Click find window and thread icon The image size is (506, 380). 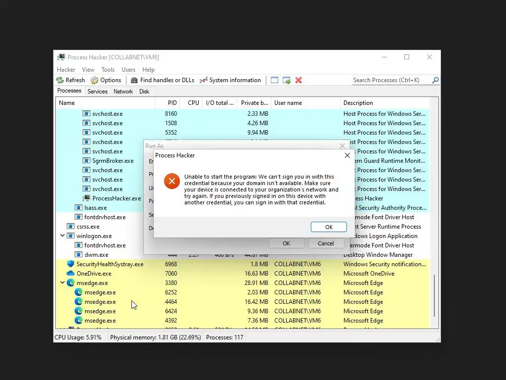coord(286,80)
